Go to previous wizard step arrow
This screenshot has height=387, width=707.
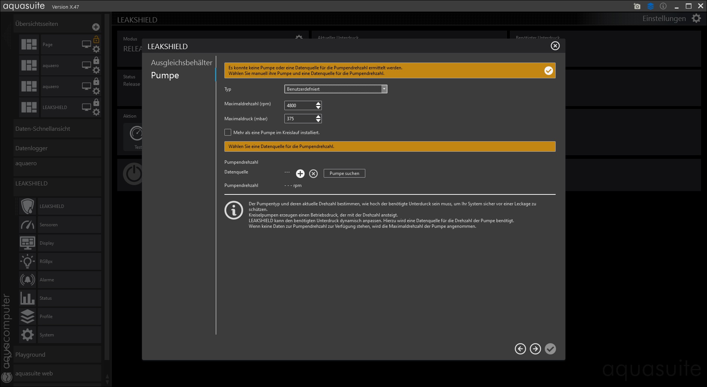click(520, 349)
